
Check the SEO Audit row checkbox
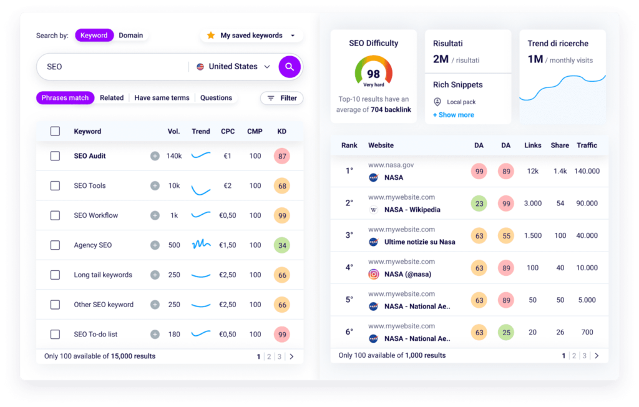click(55, 156)
